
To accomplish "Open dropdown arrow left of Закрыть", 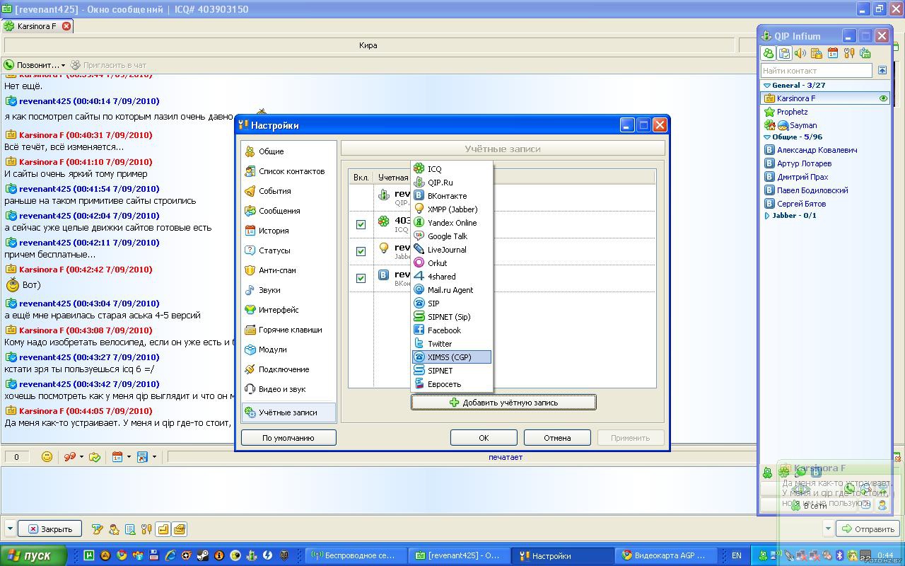I will 10,529.
